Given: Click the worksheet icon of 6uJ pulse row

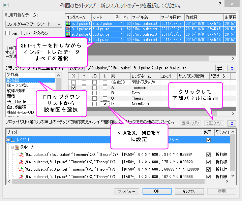Looking at the screenshot, I should point(68,29).
